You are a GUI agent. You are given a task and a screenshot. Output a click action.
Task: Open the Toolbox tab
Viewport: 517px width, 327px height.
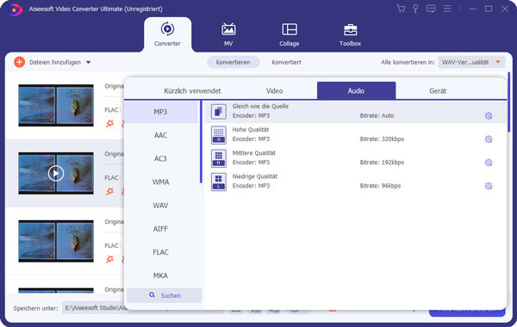click(350, 34)
